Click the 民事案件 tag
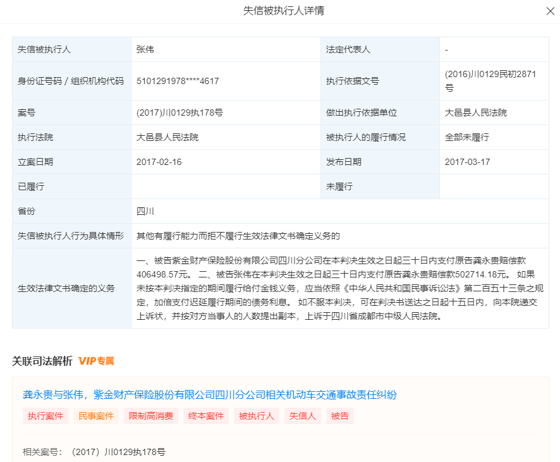This screenshot has height=462, width=560. [96, 416]
